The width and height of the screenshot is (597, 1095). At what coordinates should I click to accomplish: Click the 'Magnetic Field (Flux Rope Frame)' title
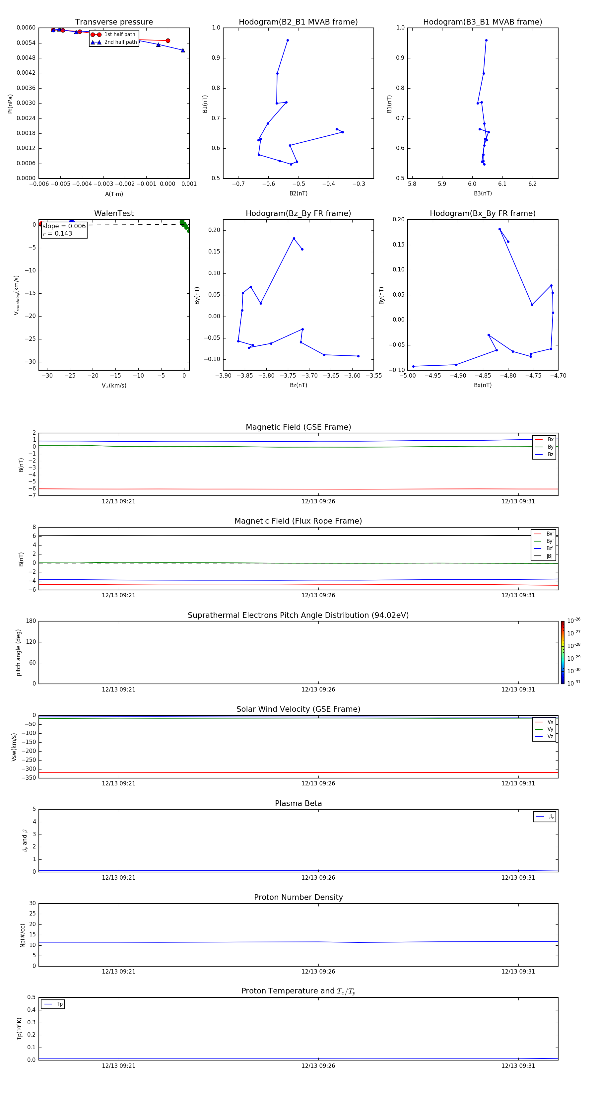tap(298, 521)
